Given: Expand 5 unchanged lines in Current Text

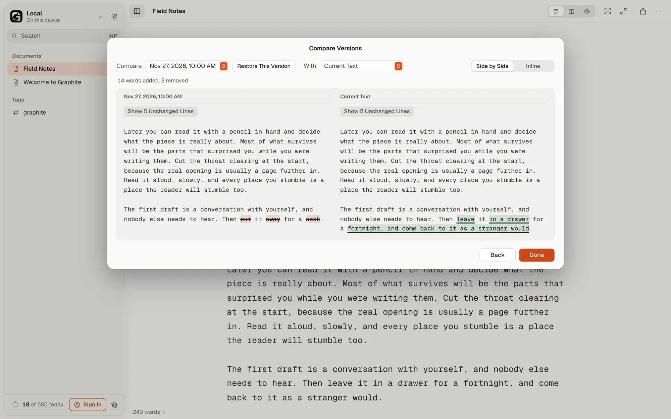Looking at the screenshot, I should [377, 111].
